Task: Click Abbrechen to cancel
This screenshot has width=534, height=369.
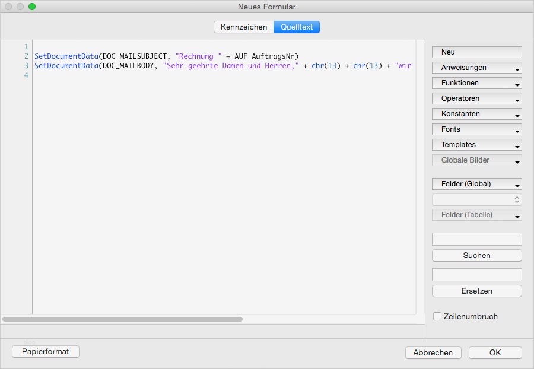Action: click(433, 352)
